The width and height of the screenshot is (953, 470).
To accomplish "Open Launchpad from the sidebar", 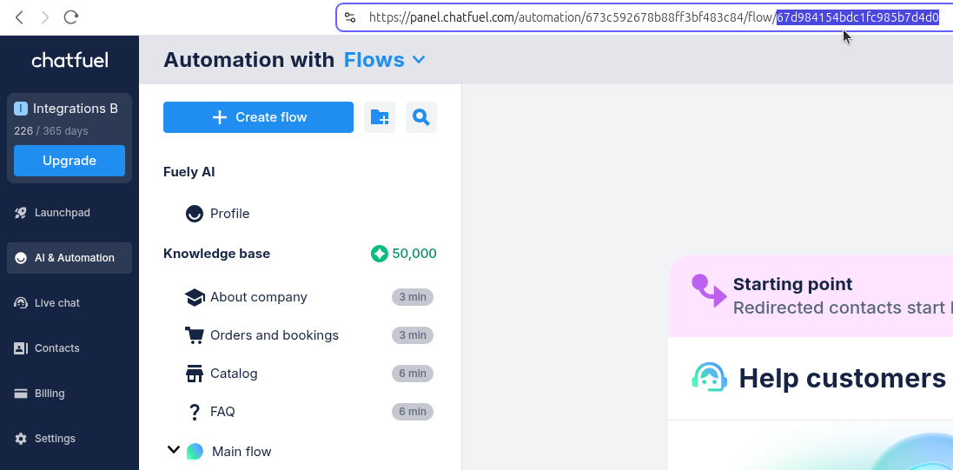I will 62,213.
